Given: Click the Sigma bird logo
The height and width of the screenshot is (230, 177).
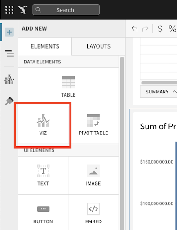Looking at the screenshot, I should (22, 10).
